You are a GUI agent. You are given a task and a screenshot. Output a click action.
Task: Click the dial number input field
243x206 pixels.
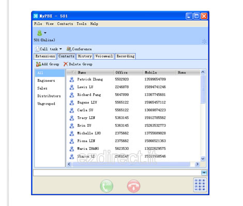(117, 173)
